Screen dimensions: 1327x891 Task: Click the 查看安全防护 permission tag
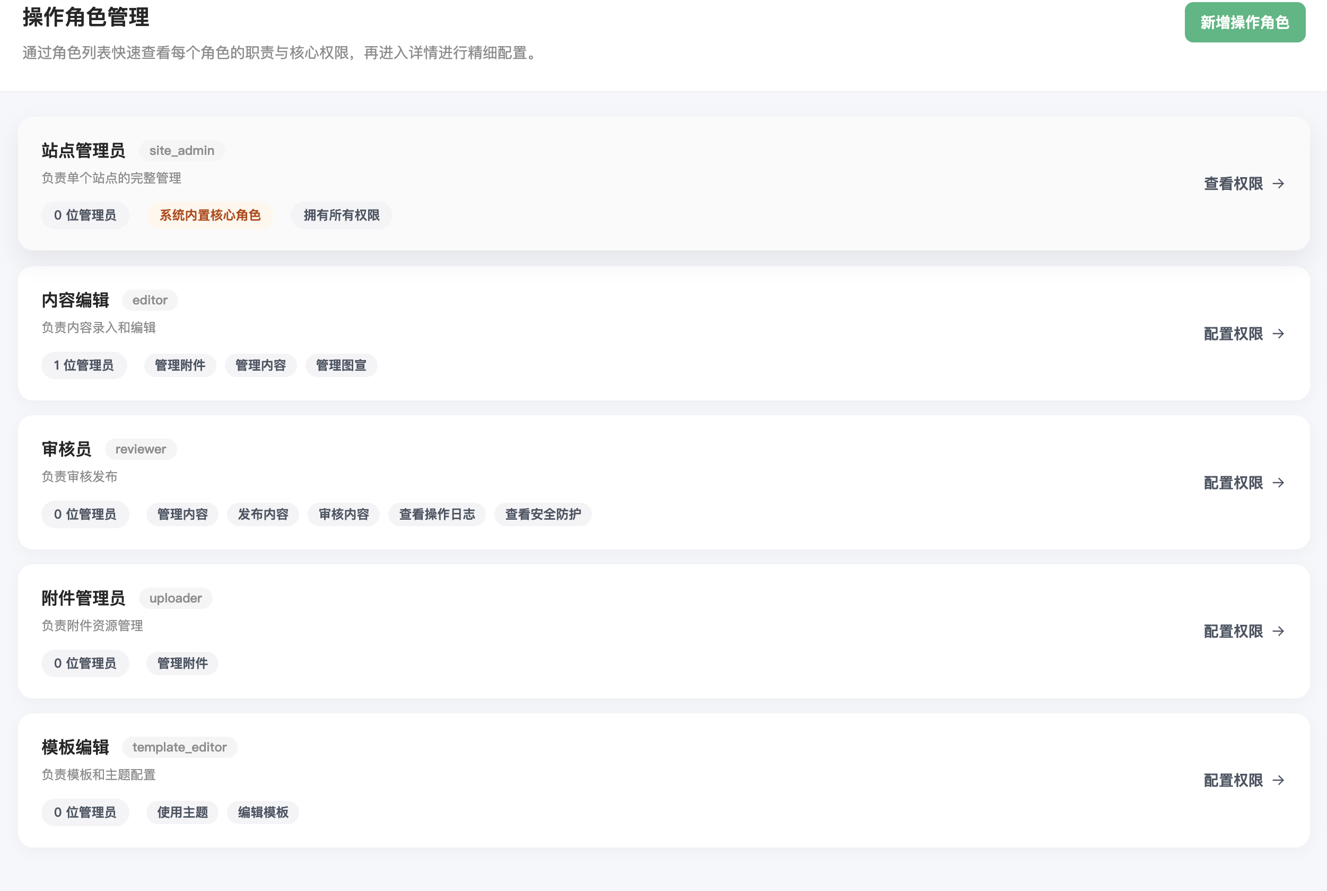pos(543,514)
